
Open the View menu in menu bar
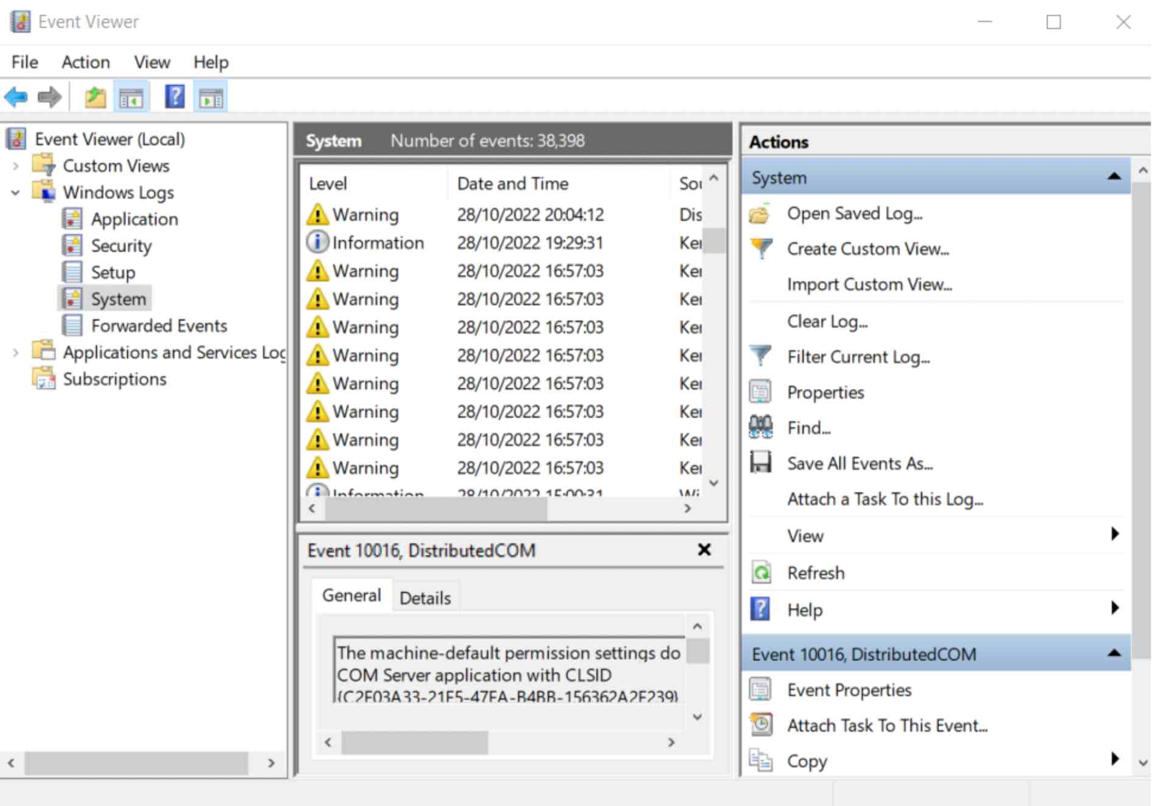pos(152,62)
